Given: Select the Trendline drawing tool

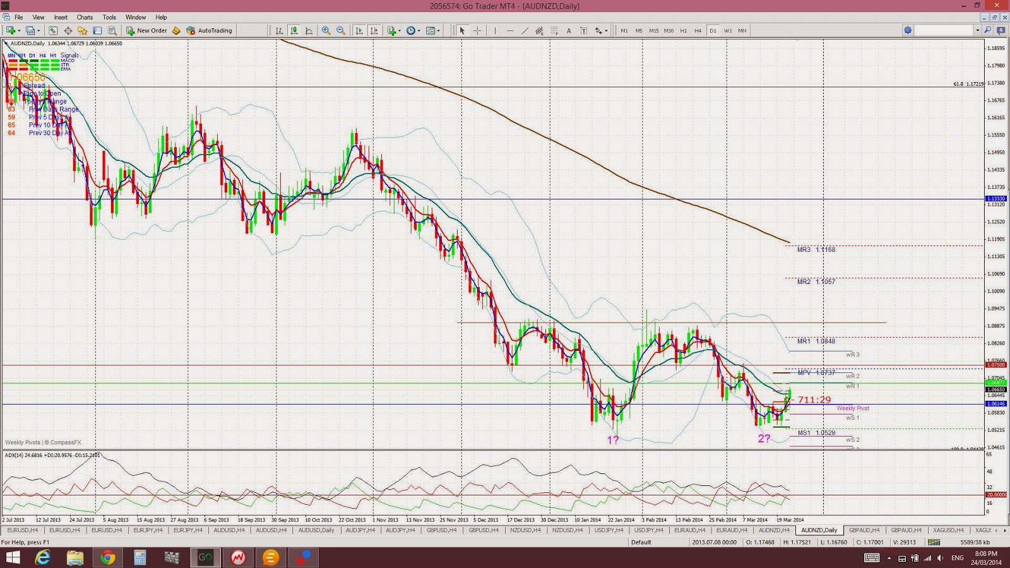Looking at the screenshot, I should tap(525, 30).
